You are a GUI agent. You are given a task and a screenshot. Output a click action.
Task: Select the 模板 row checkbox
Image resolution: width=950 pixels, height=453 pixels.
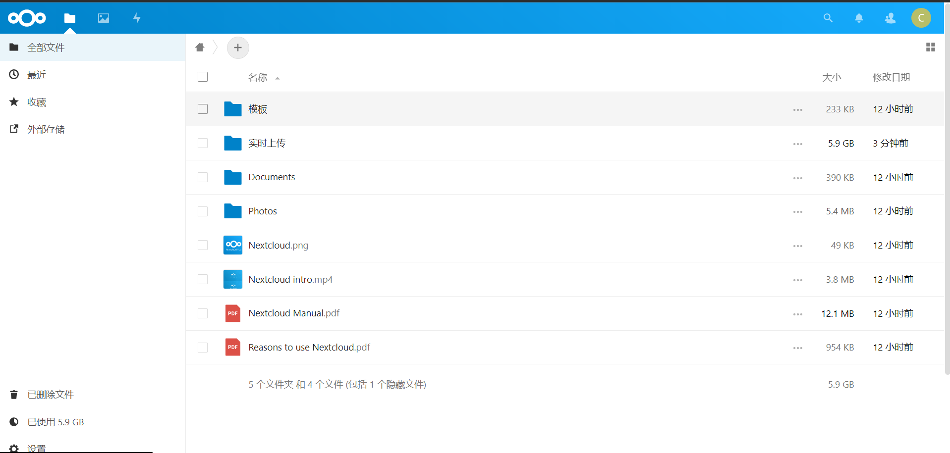[203, 109]
